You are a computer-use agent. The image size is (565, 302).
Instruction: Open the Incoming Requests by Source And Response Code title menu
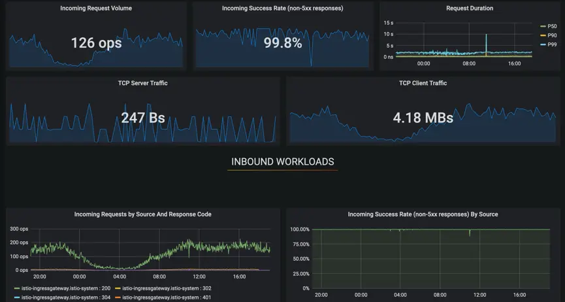tap(142, 214)
